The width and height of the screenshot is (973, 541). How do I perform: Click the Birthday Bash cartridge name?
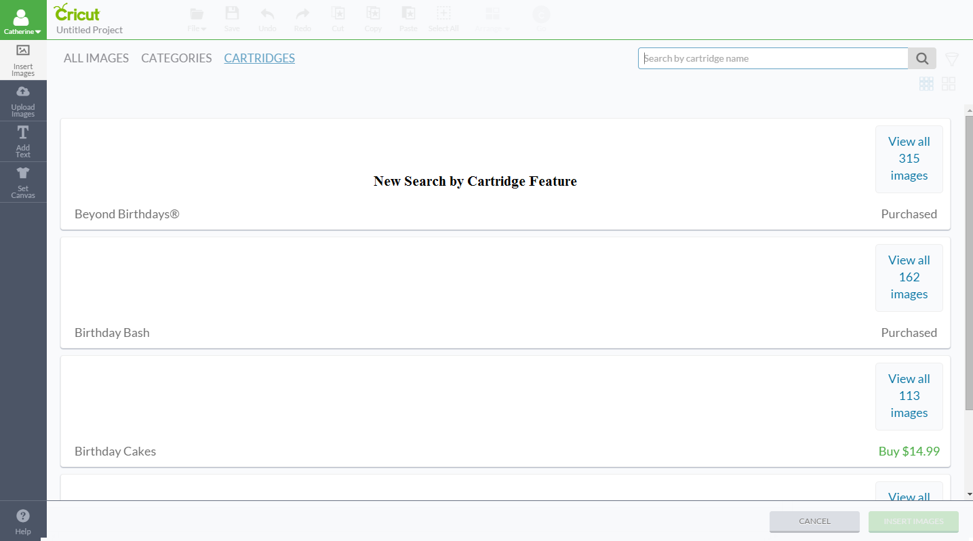(112, 333)
